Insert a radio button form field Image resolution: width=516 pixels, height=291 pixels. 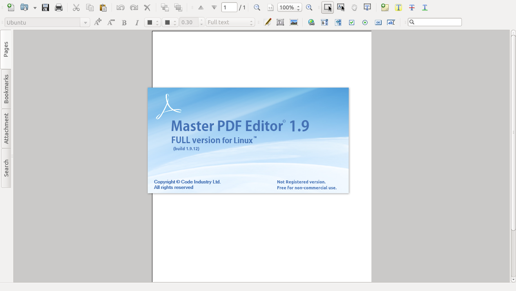tap(365, 22)
